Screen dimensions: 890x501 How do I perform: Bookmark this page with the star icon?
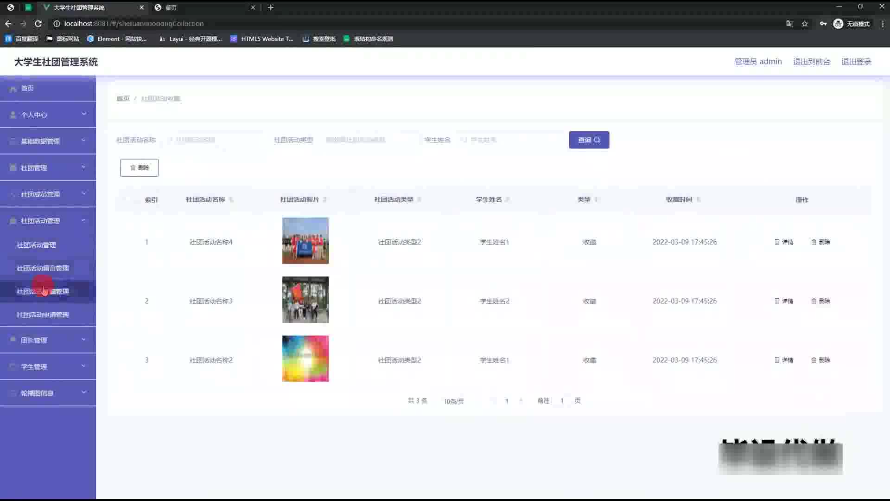[805, 24]
